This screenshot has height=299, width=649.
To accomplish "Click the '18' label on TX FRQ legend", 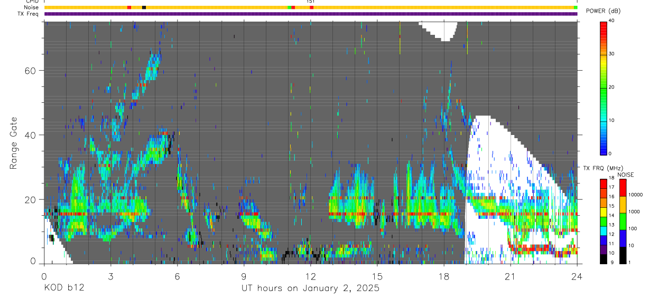I will pyautogui.click(x=612, y=179).
